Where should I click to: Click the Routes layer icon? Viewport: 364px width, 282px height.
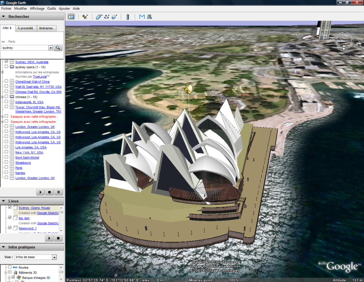click(15, 267)
